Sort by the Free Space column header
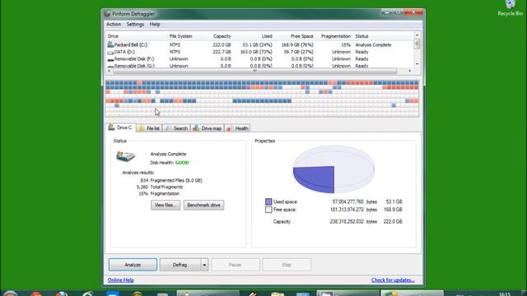This screenshot has width=527, height=296. point(302,36)
